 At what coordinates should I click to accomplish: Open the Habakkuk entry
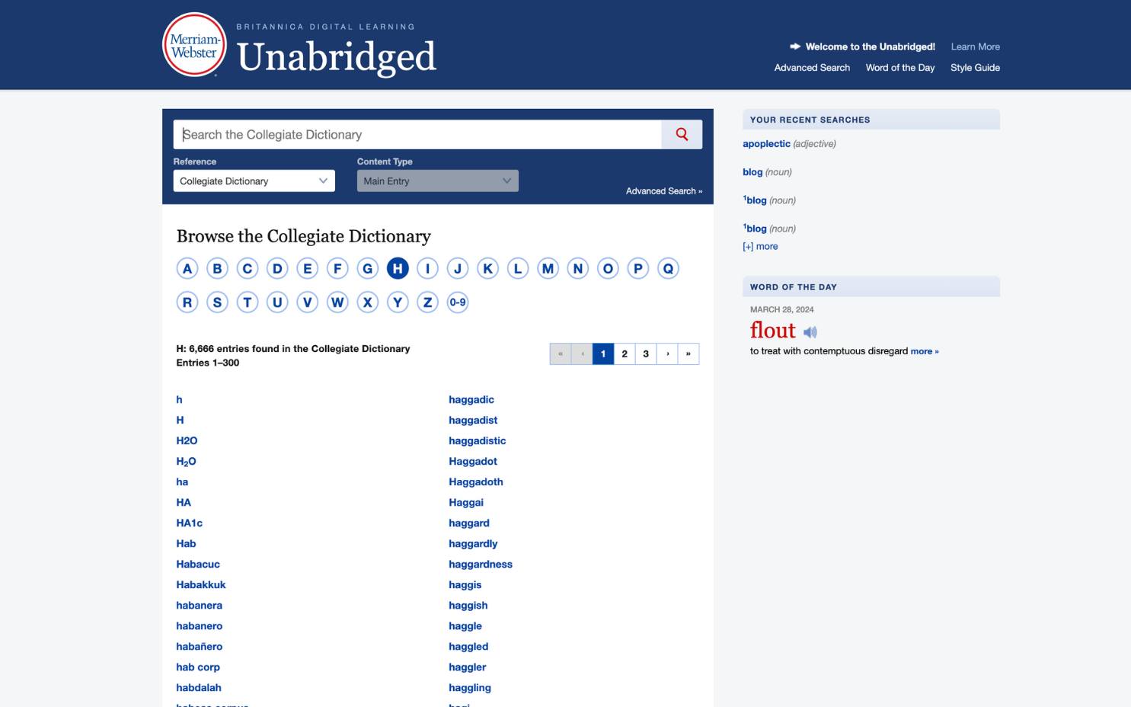pos(201,585)
